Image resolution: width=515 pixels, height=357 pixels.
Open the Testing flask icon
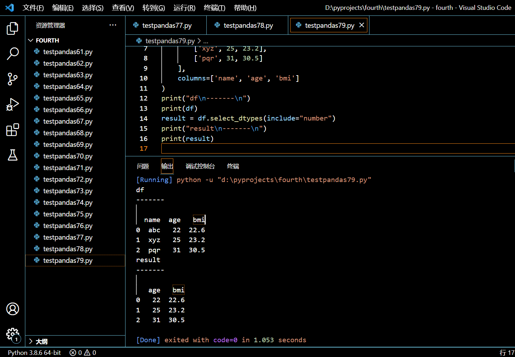tap(12, 155)
